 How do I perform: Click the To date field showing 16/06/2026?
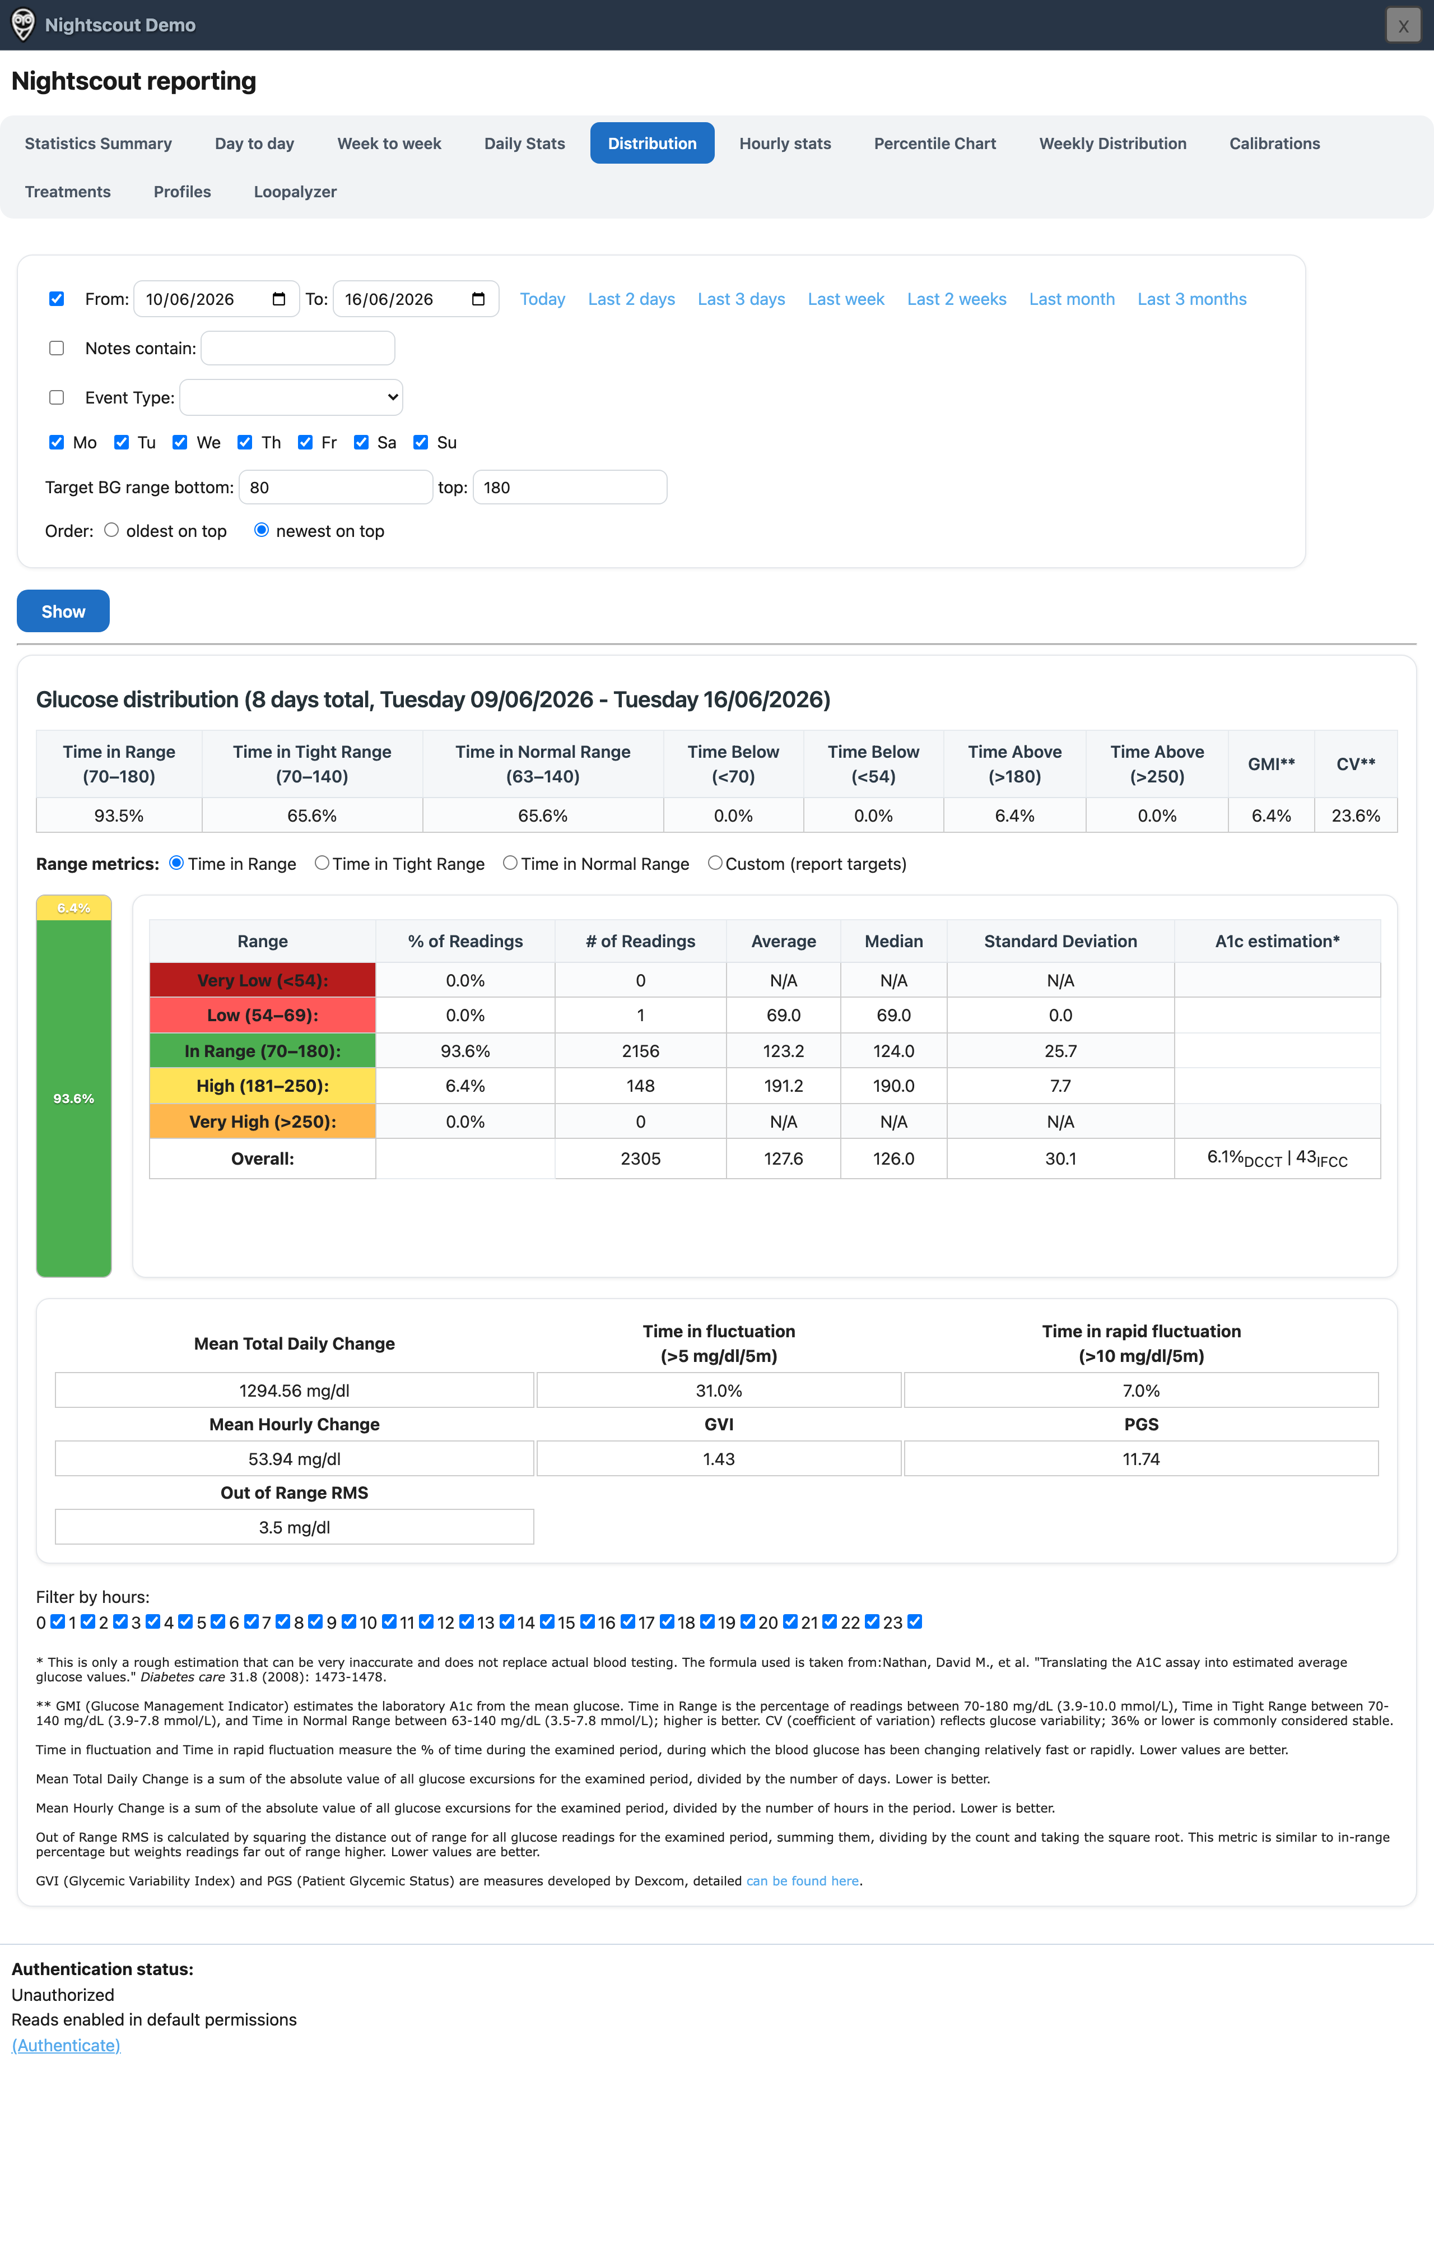[416, 299]
